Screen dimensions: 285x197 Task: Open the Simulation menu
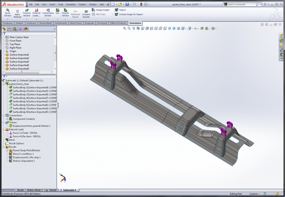[71, 5]
